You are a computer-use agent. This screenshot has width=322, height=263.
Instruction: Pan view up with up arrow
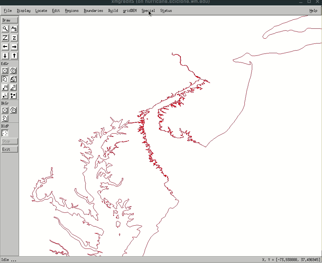click(x=14, y=56)
